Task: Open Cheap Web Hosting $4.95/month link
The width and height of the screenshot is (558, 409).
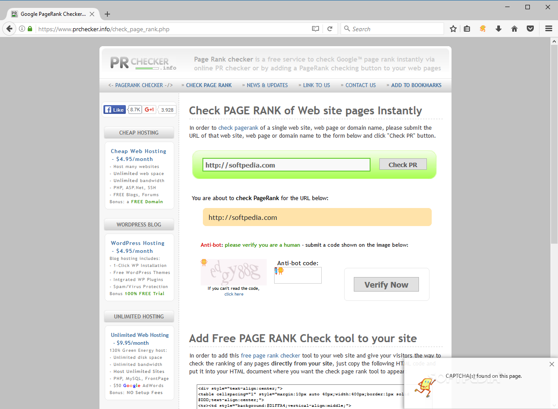Action: point(138,155)
